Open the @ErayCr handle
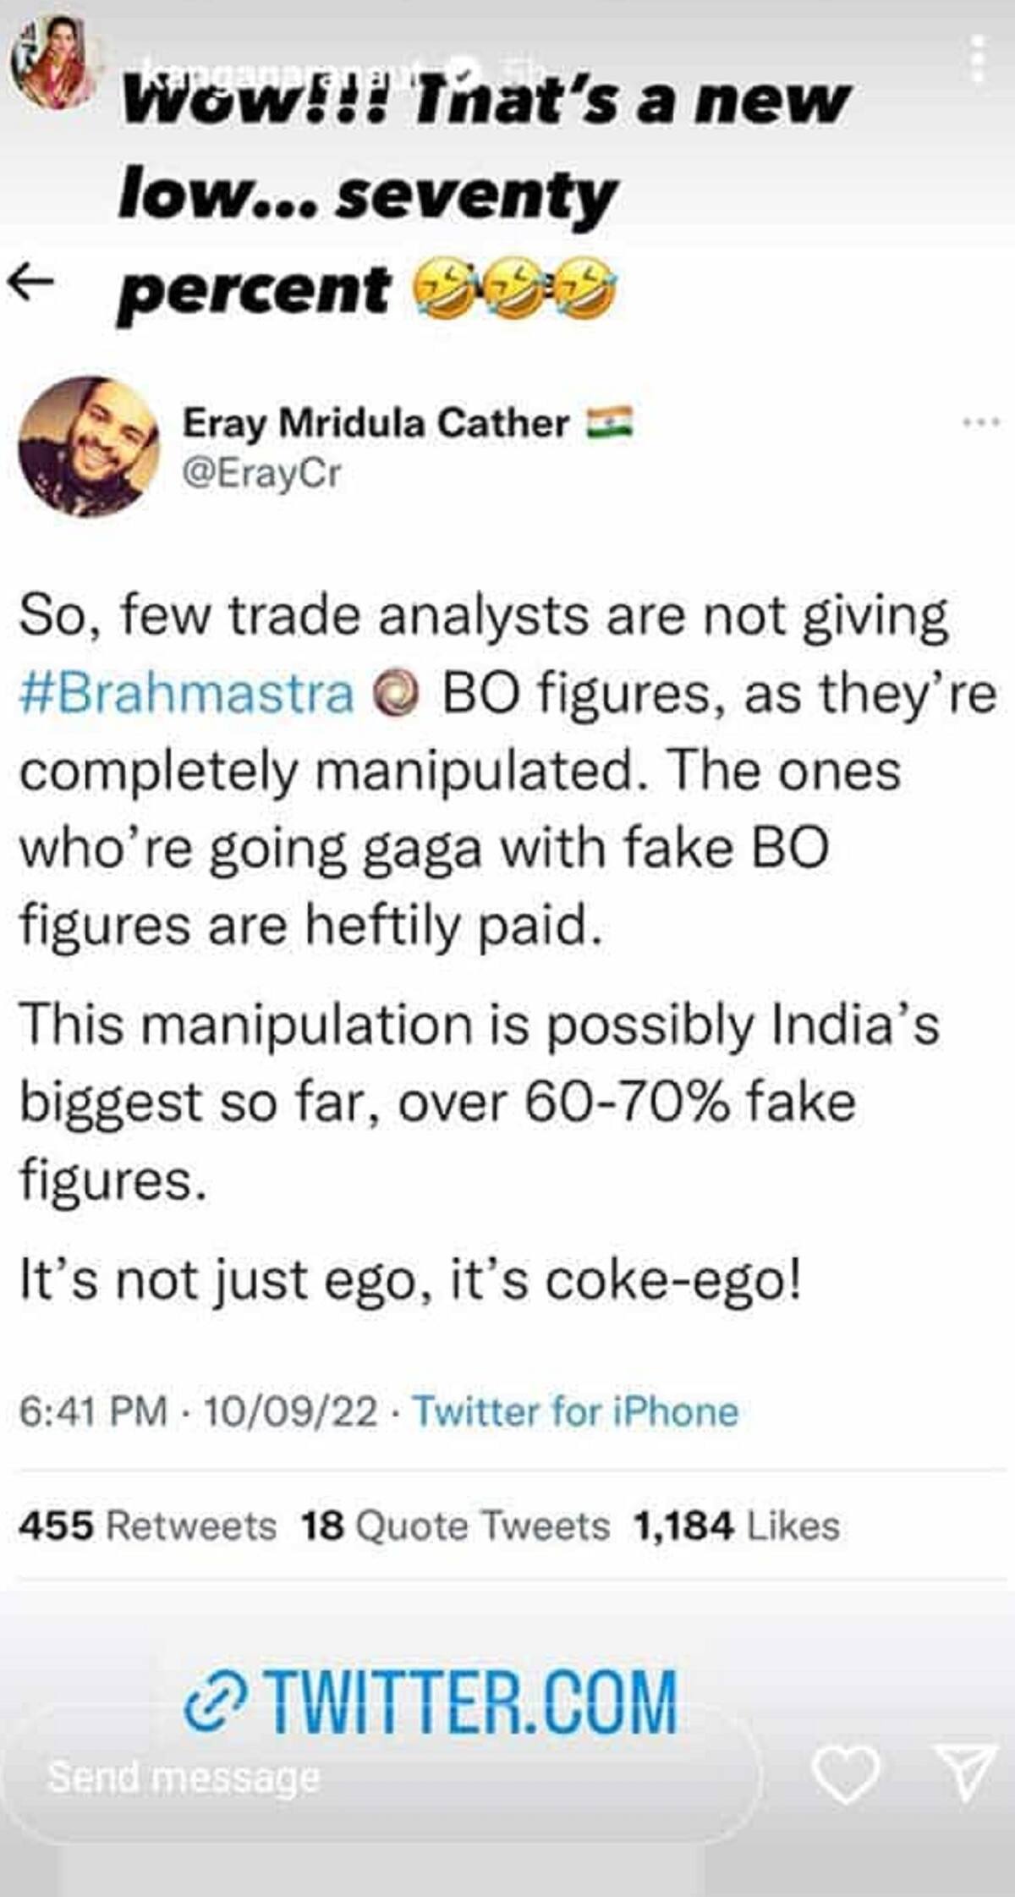 (x=261, y=474)
